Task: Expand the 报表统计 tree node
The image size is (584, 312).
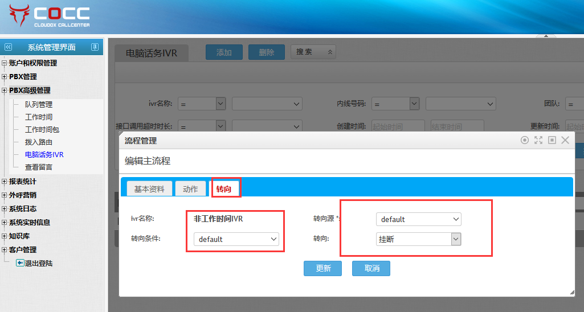Action: 5,182
